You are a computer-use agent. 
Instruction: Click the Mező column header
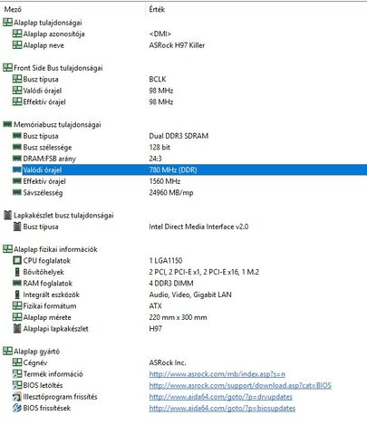click(13, 9)
